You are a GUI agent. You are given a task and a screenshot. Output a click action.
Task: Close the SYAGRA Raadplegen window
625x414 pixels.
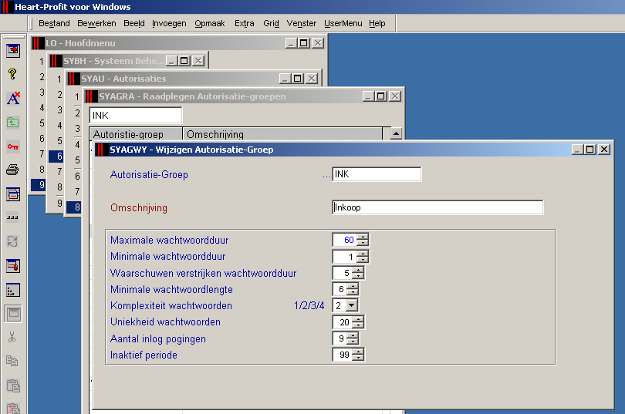coord(395,96)
